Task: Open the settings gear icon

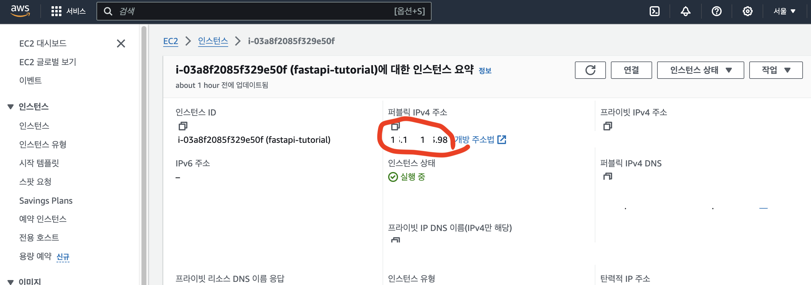Action: [747, 11]
